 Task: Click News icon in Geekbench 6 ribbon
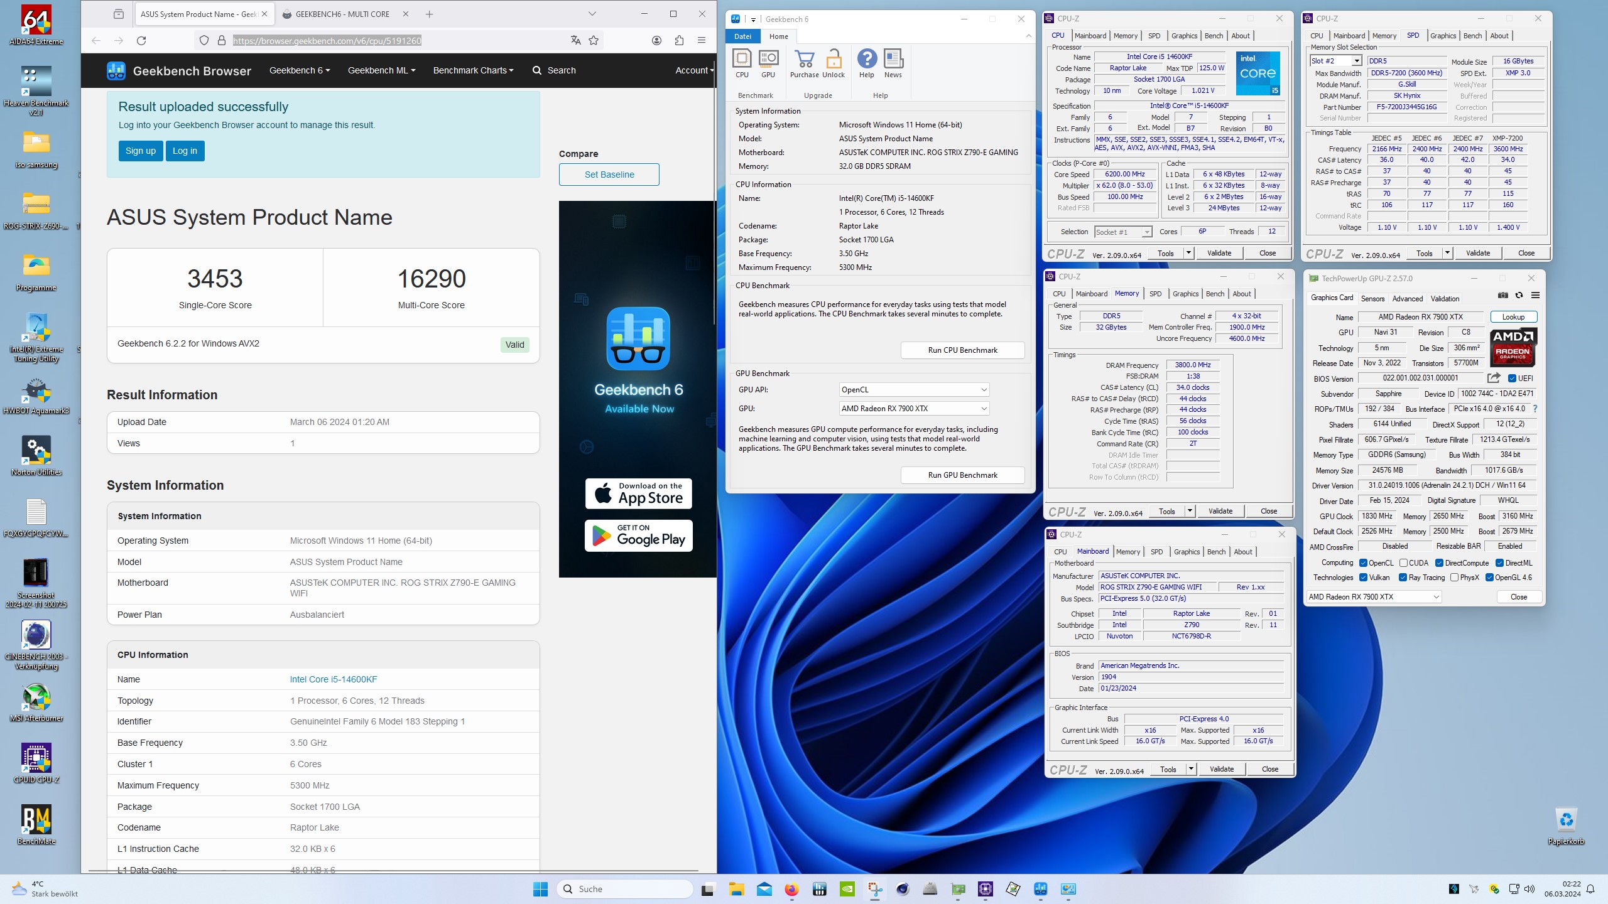click(x=893, y=63)
